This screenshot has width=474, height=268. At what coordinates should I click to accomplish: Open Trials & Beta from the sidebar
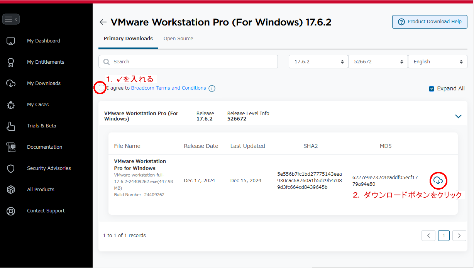click(x=41, y=126)
